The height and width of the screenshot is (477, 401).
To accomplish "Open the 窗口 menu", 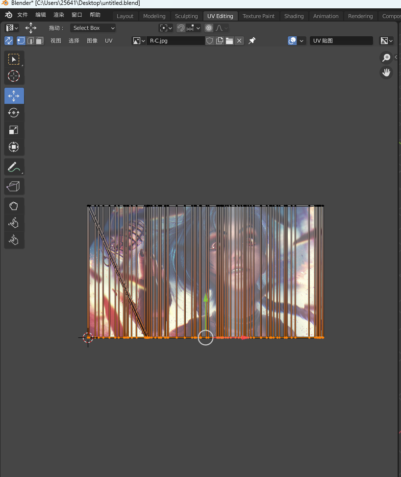I will (77, 15).
